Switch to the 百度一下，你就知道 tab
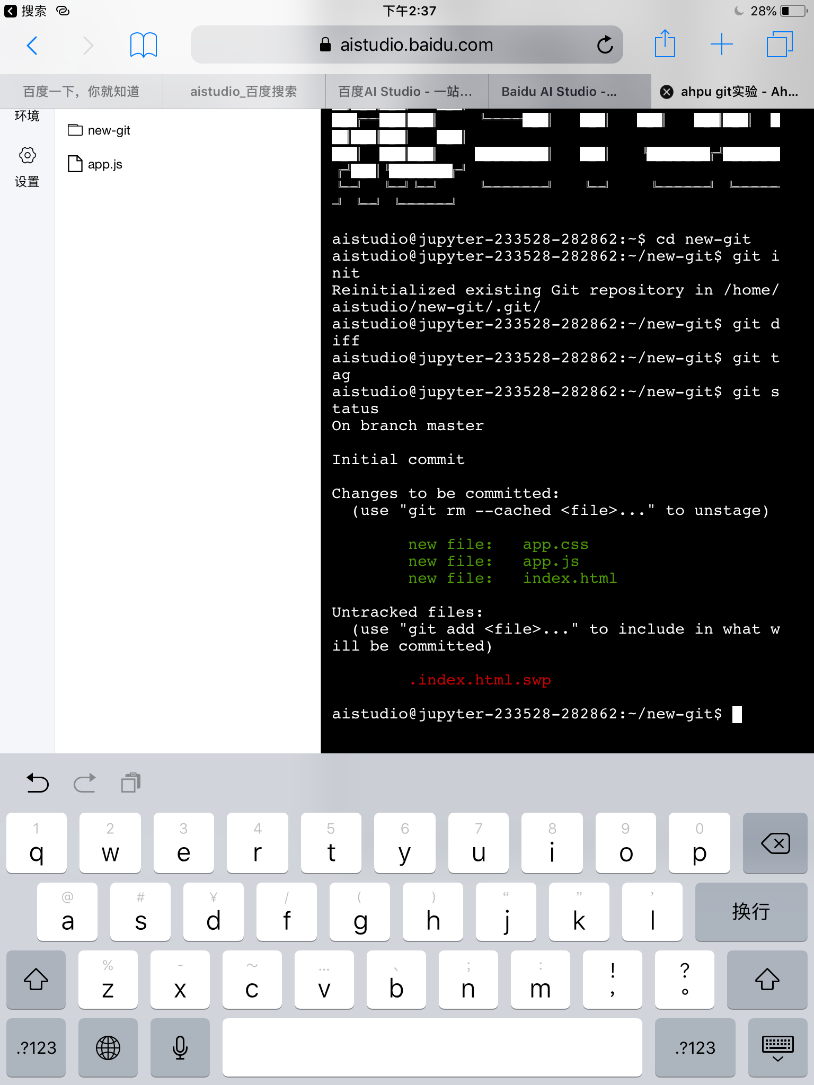 pyautogui.click(x=81, y=92)
